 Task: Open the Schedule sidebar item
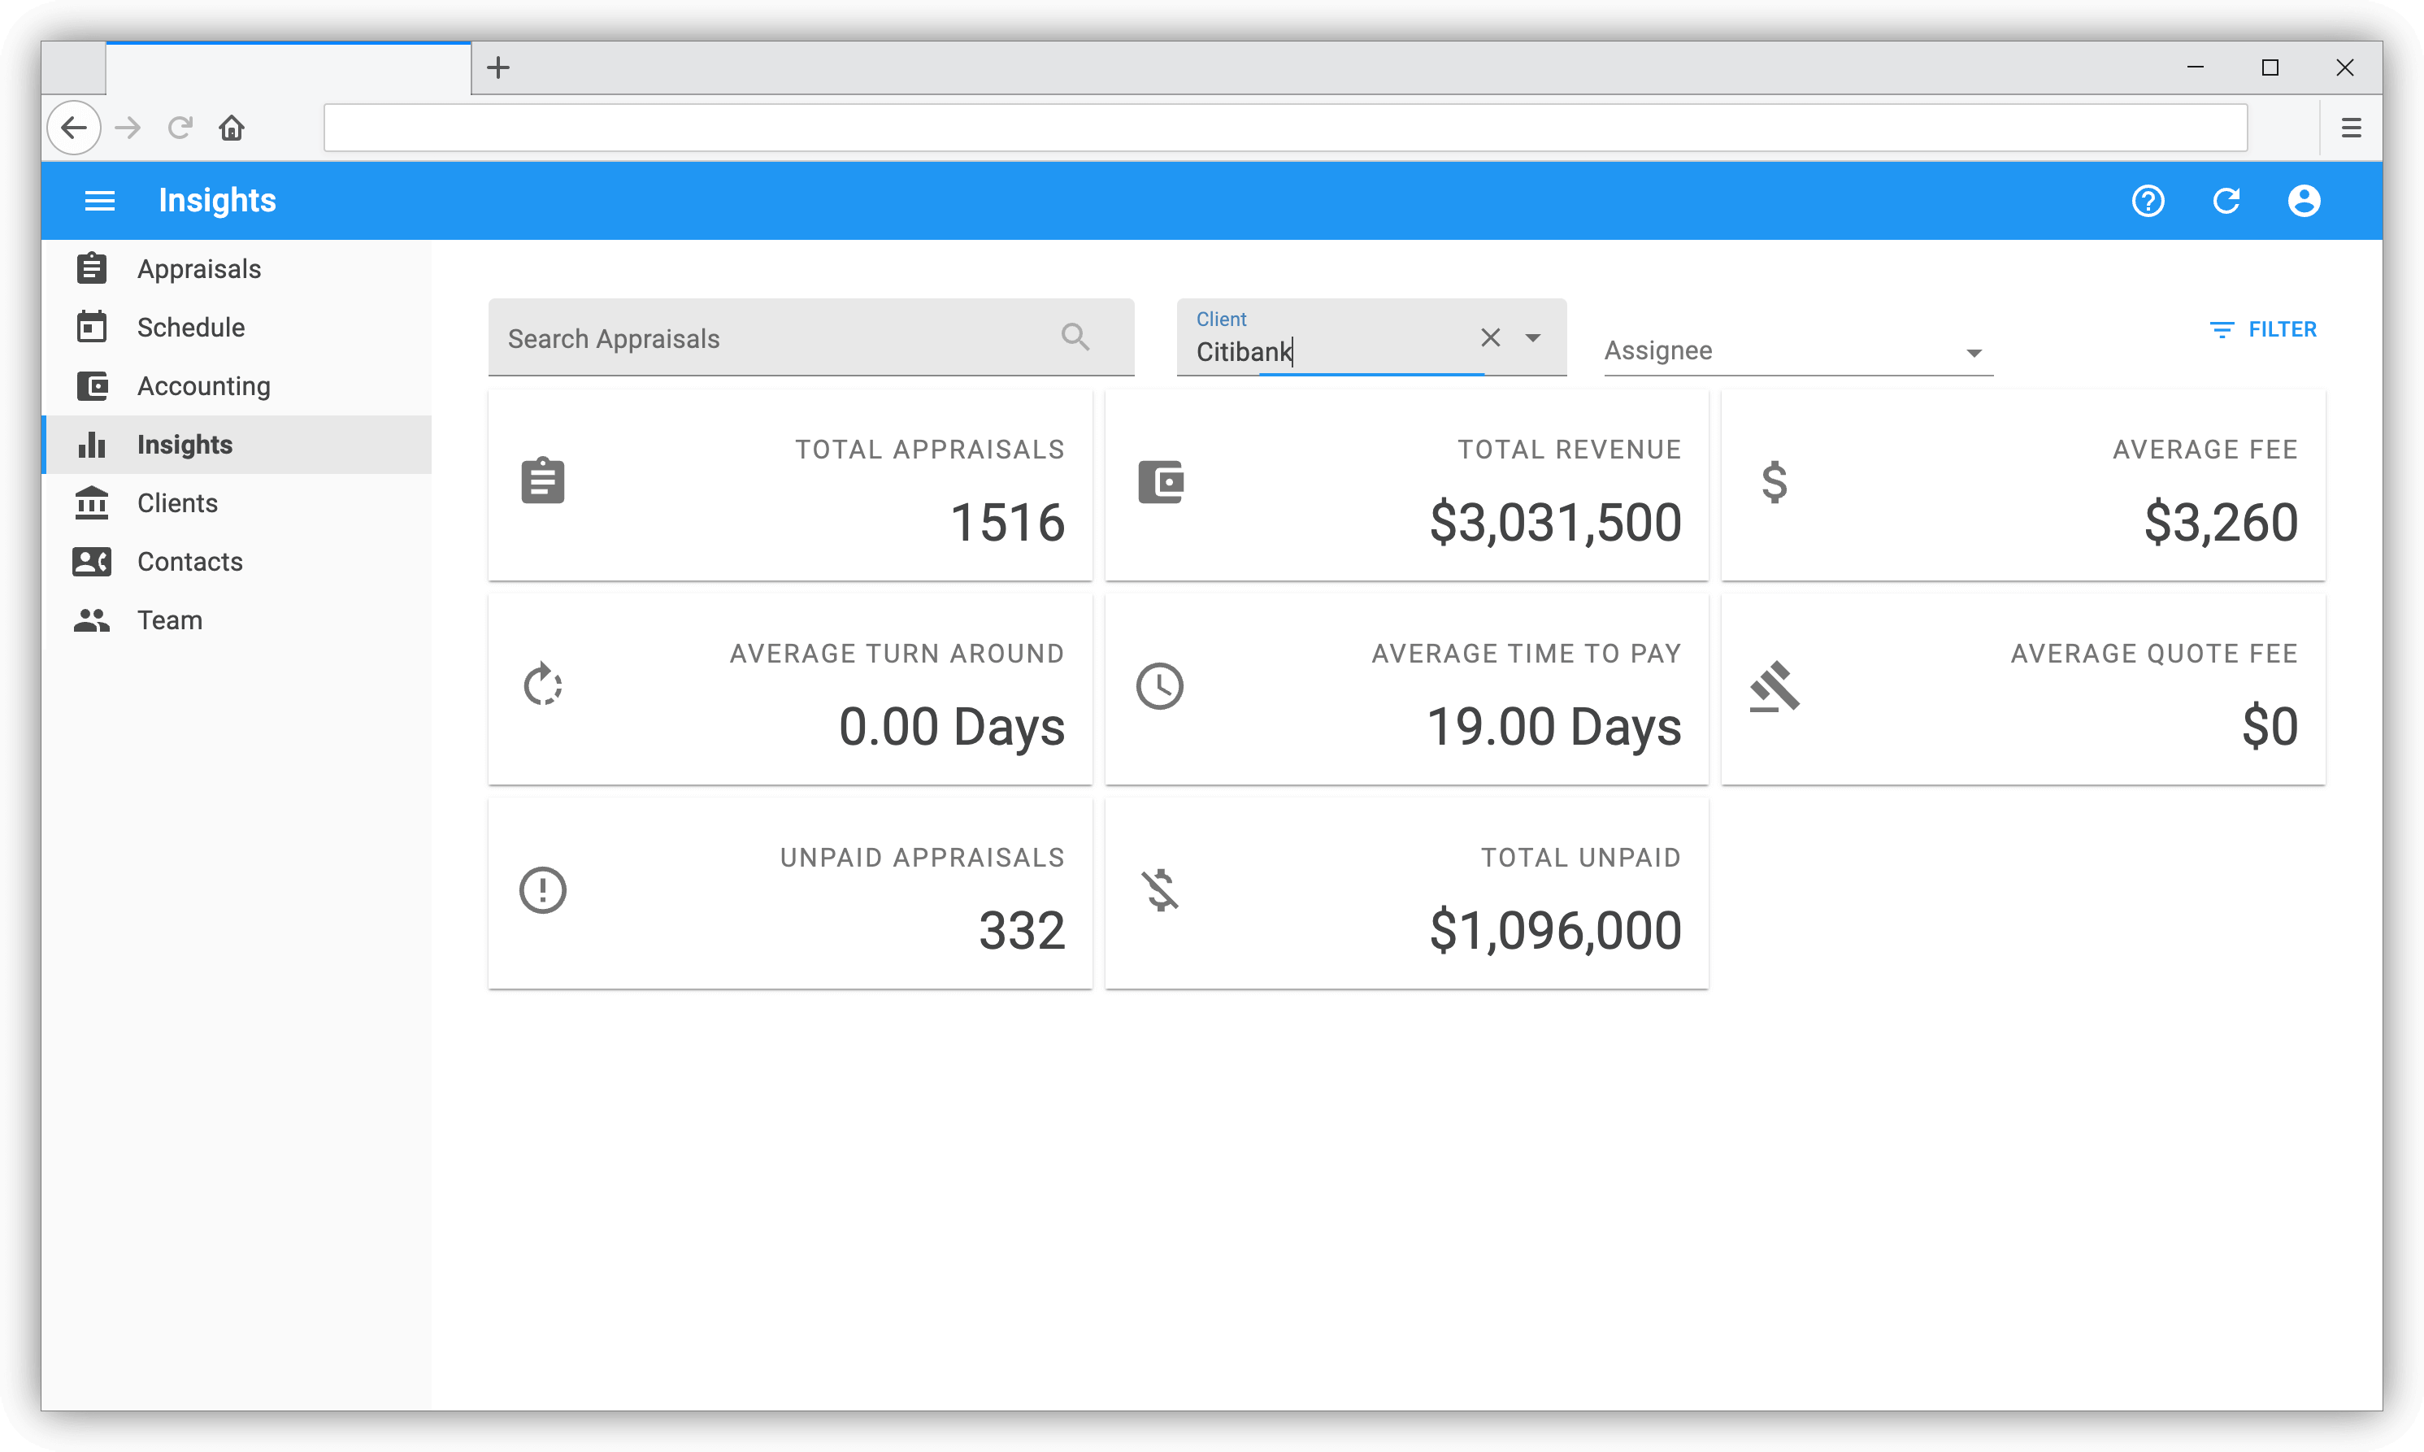(191, 328)
